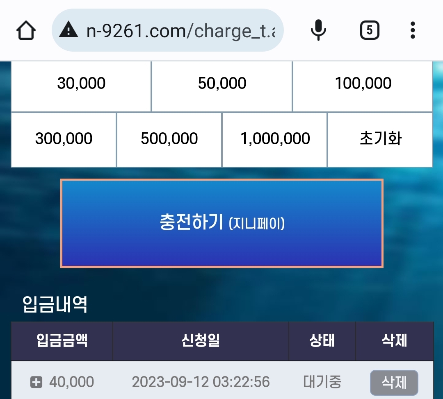Image resolution: width=443 pixels, height=399 pixels.
Task: Select the 1,000,000 amount option
Action: tap(274, 139)
